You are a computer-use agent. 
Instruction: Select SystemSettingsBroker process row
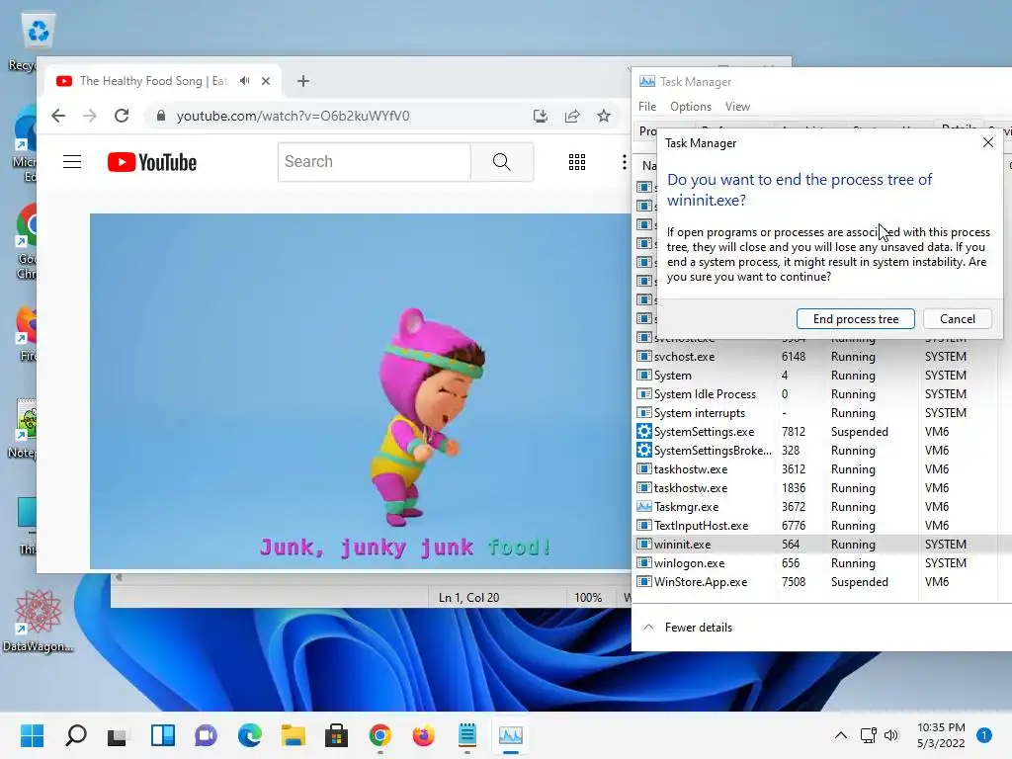pyautogui.click(x=821, y=450)
